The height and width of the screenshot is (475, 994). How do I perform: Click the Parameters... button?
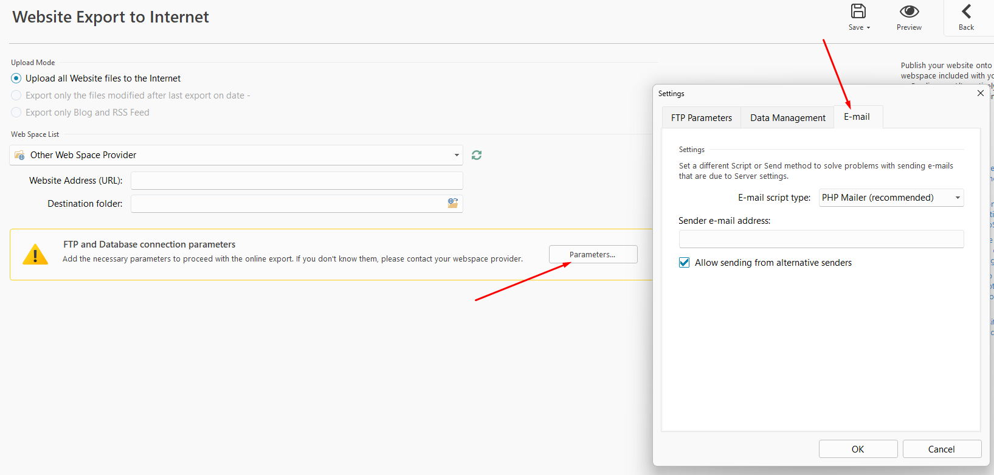[593, 254]
